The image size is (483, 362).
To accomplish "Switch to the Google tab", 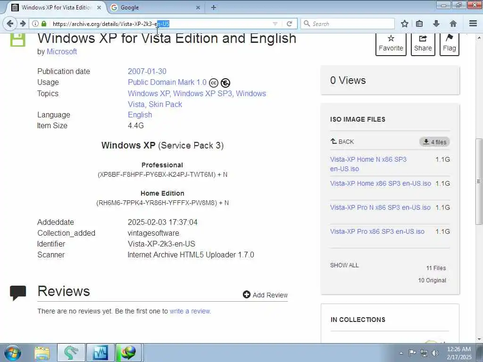I will 156,8.
